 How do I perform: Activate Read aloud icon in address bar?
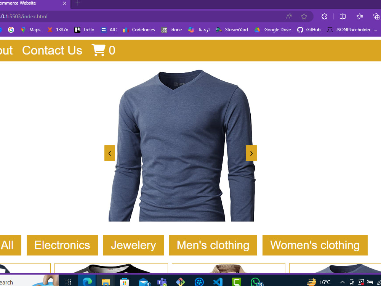pyautogui.click(x=289, y=16)
